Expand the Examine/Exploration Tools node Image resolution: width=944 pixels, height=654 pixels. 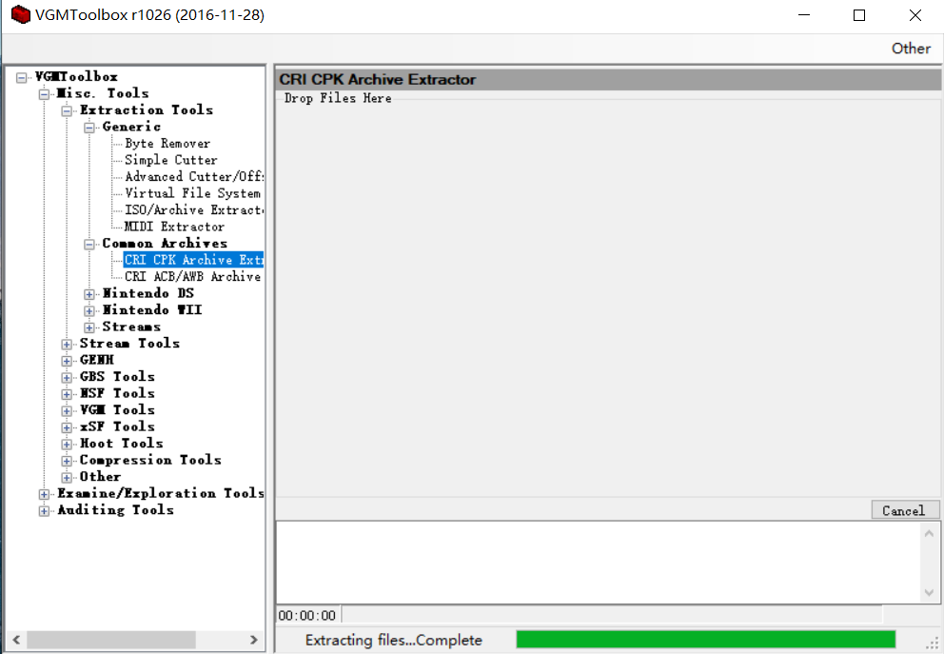[x=44, y=494]
